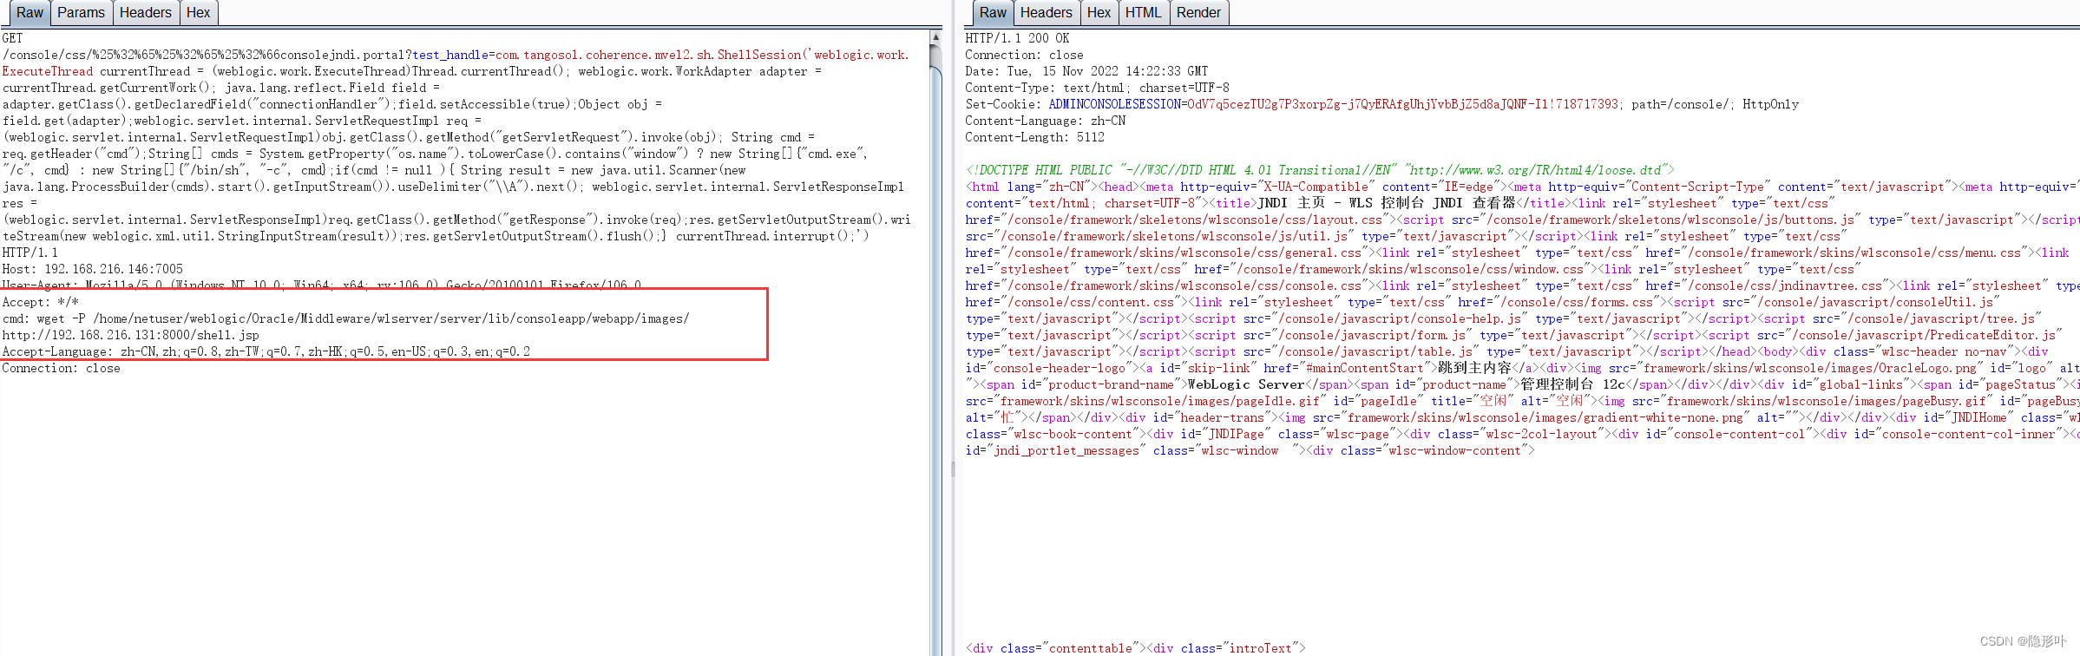Click the 'Host: 192.168.216.146:7005' line
The image size is (2080, 656).
point(92,269)
